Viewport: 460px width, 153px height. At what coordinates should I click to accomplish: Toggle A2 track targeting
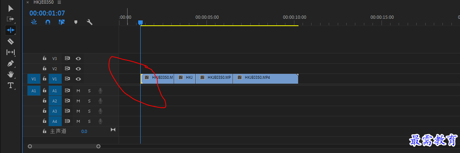55,101
